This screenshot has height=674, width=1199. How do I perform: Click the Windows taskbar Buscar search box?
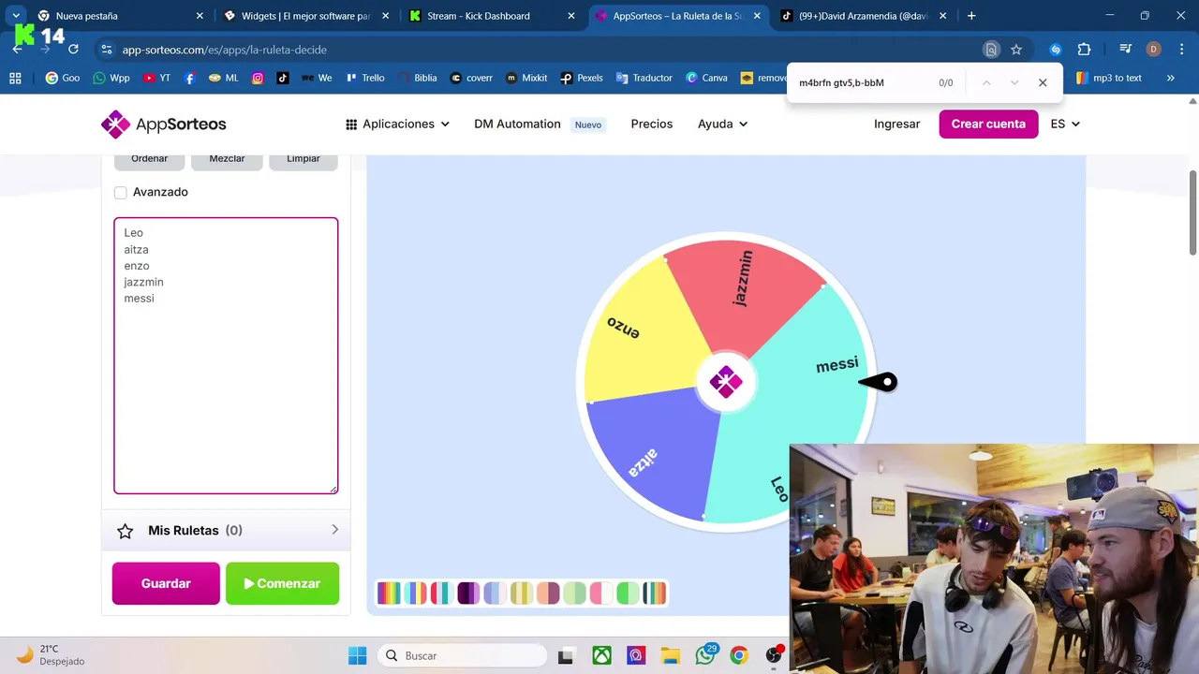pyautogui.click(x=462, y=655)
